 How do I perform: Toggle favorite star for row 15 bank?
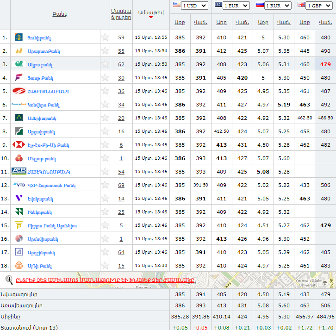(105, 225)
